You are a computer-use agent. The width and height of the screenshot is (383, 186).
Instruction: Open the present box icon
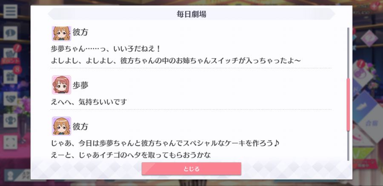[11, 76]
